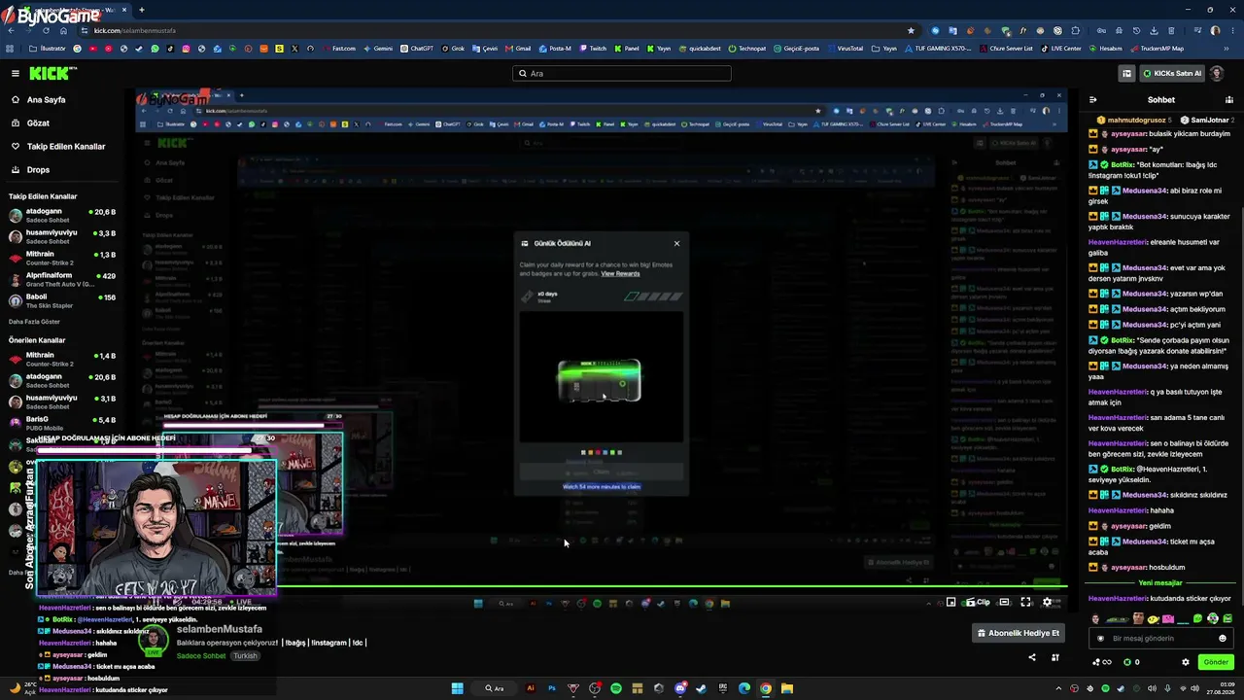Close the Günlük Ödülünü Al popup
Viewport: 1244px width, 700px height.
pyautogui.click(x=676, y=243)
